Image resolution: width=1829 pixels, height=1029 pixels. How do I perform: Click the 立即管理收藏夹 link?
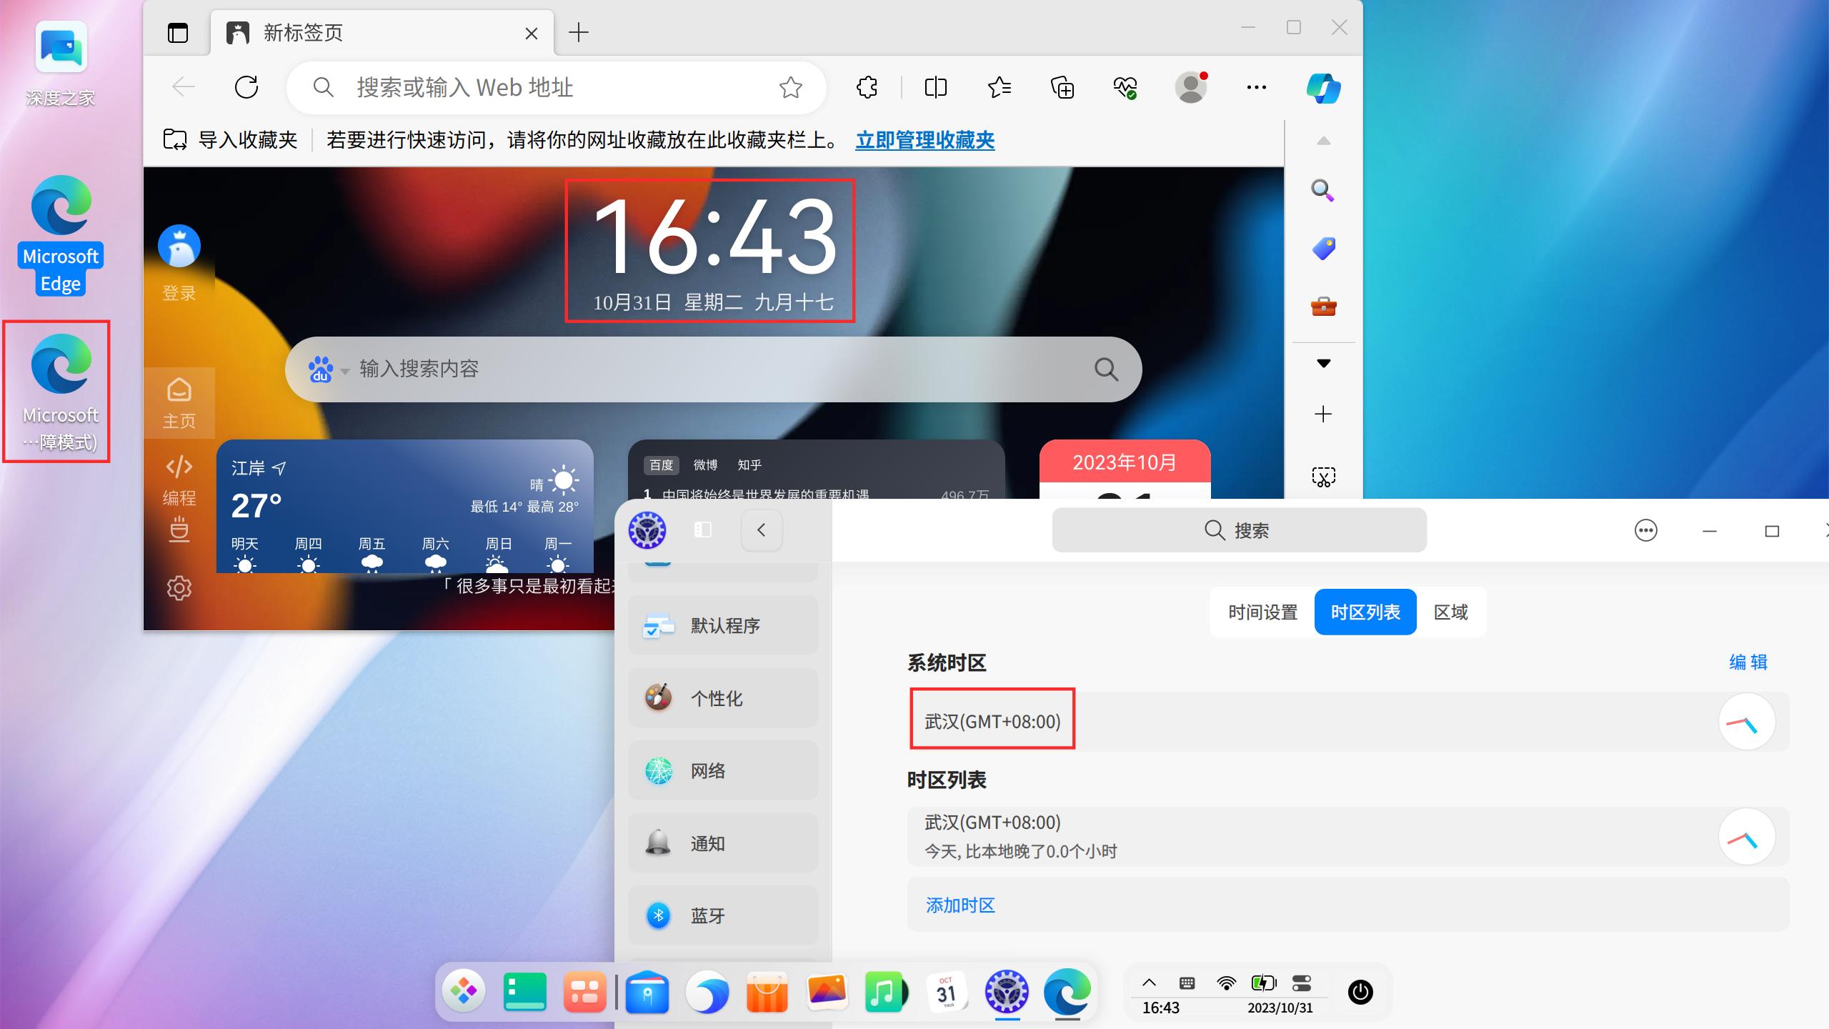click(x=925, y=141)
